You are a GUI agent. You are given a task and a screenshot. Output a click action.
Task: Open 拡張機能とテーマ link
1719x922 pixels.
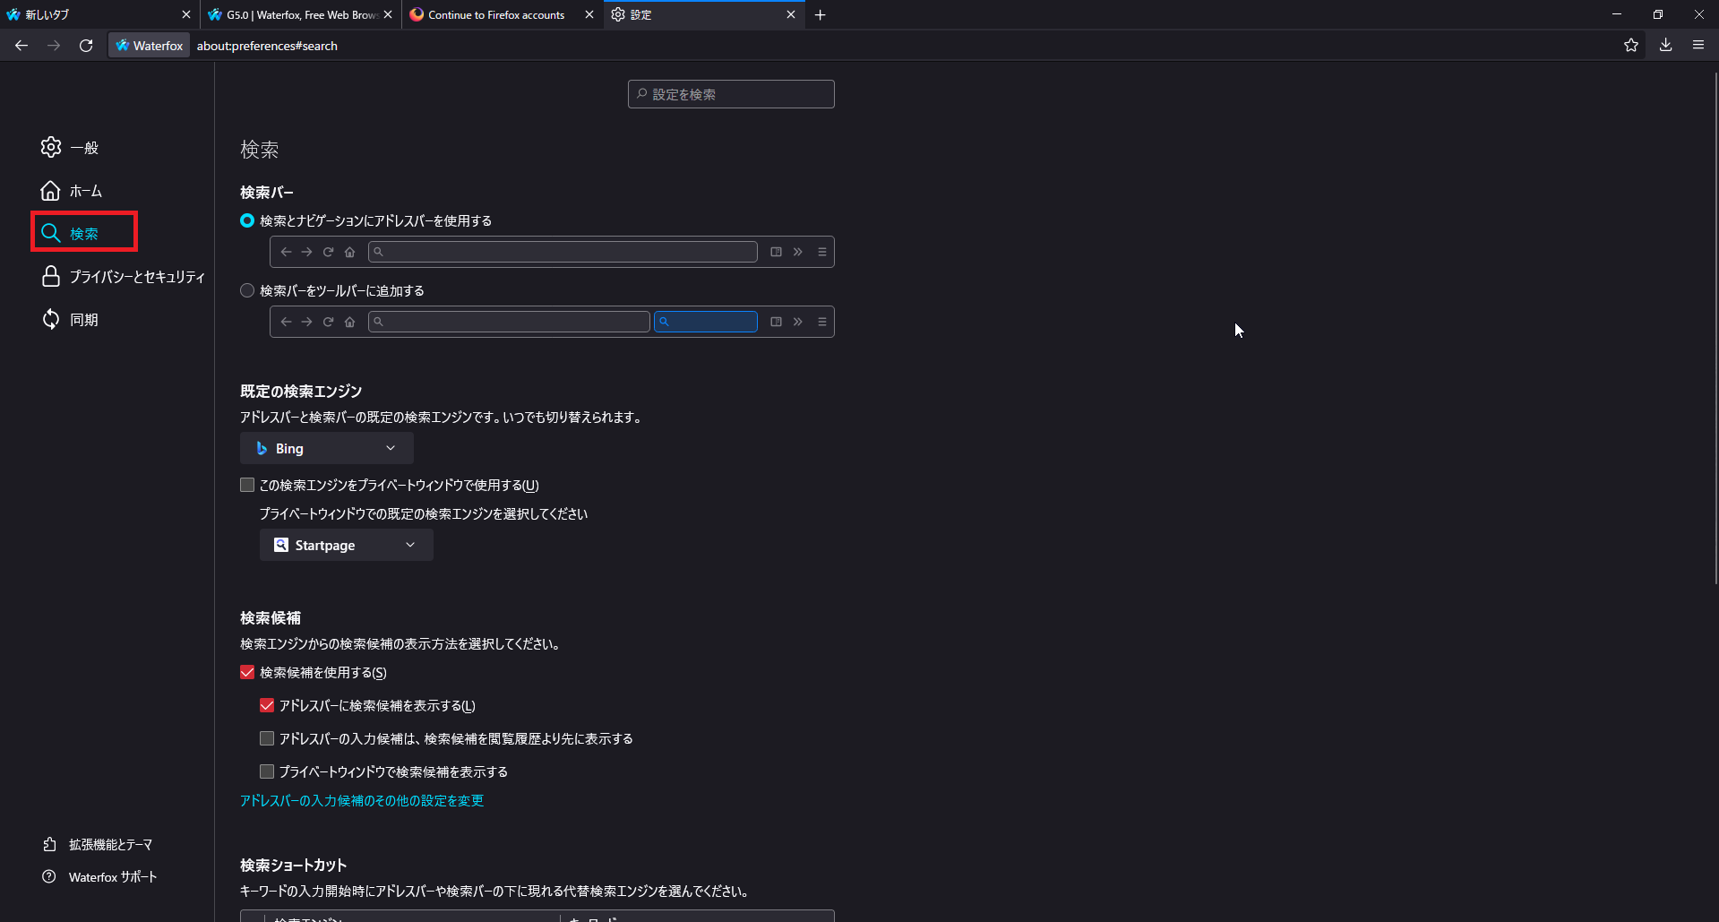(99, 844)
